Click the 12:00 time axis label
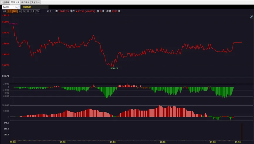 (x=163, y=142)
